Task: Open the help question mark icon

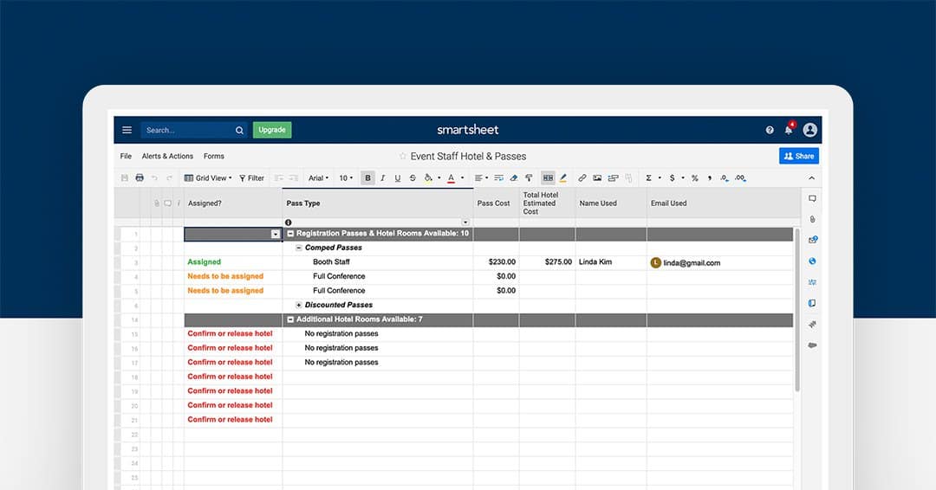Action: pos(770,130)
